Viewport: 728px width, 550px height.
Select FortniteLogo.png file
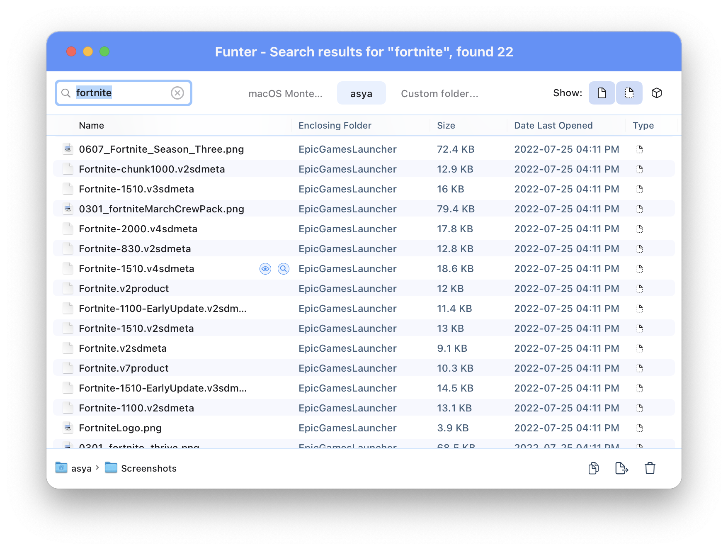click(x=120, y=428)
